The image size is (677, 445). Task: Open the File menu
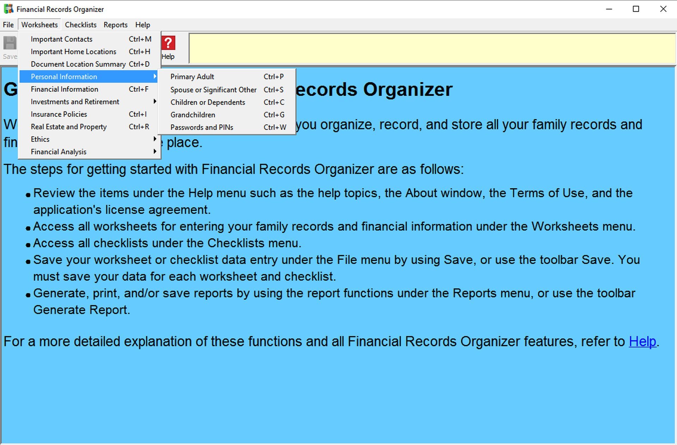(x=8, y=25)
